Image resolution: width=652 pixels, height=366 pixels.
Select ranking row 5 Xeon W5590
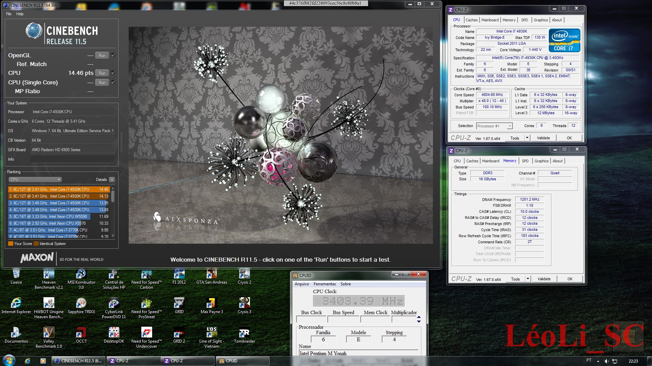tap(58, 217)
